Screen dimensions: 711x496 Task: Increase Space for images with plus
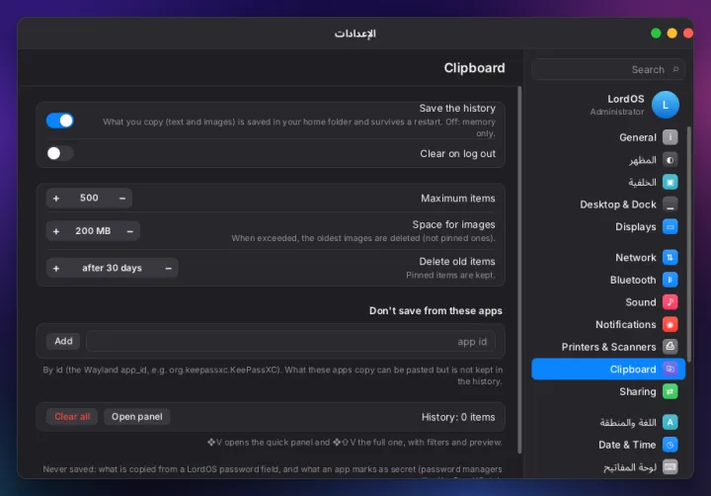point(56,231)
